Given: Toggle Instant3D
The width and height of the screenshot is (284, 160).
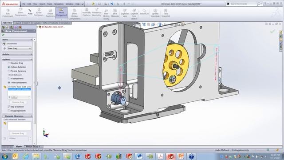Looking at the screenshot, I should click(144, 12).
